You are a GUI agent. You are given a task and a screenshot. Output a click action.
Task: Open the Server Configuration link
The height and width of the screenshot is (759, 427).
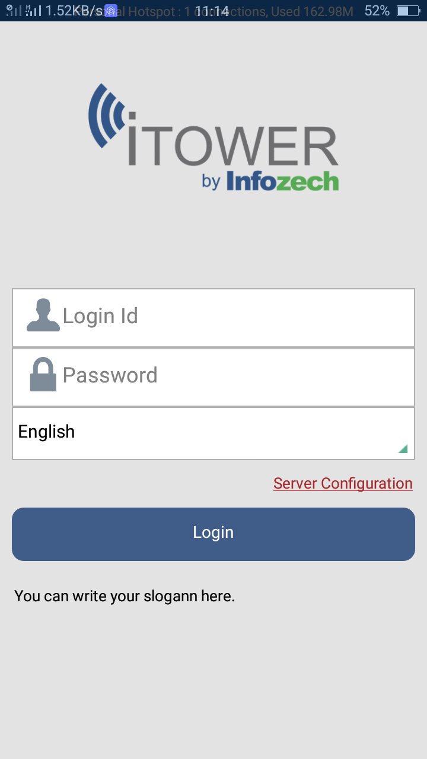343,483
